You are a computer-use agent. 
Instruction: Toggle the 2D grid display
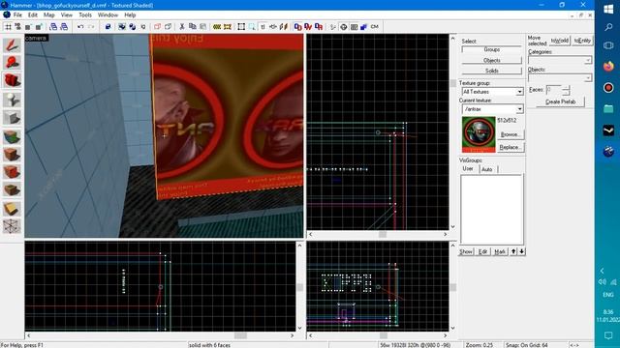click(x=8, y=27)
